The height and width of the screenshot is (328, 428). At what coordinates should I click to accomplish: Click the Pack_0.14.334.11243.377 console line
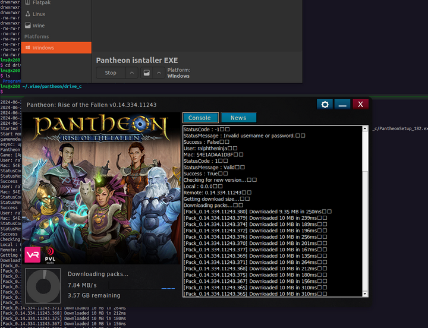point(255,250)
